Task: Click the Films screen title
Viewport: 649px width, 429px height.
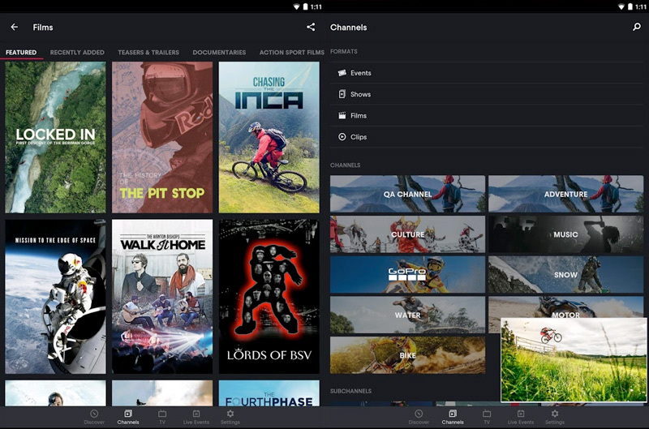Action: 43,28
